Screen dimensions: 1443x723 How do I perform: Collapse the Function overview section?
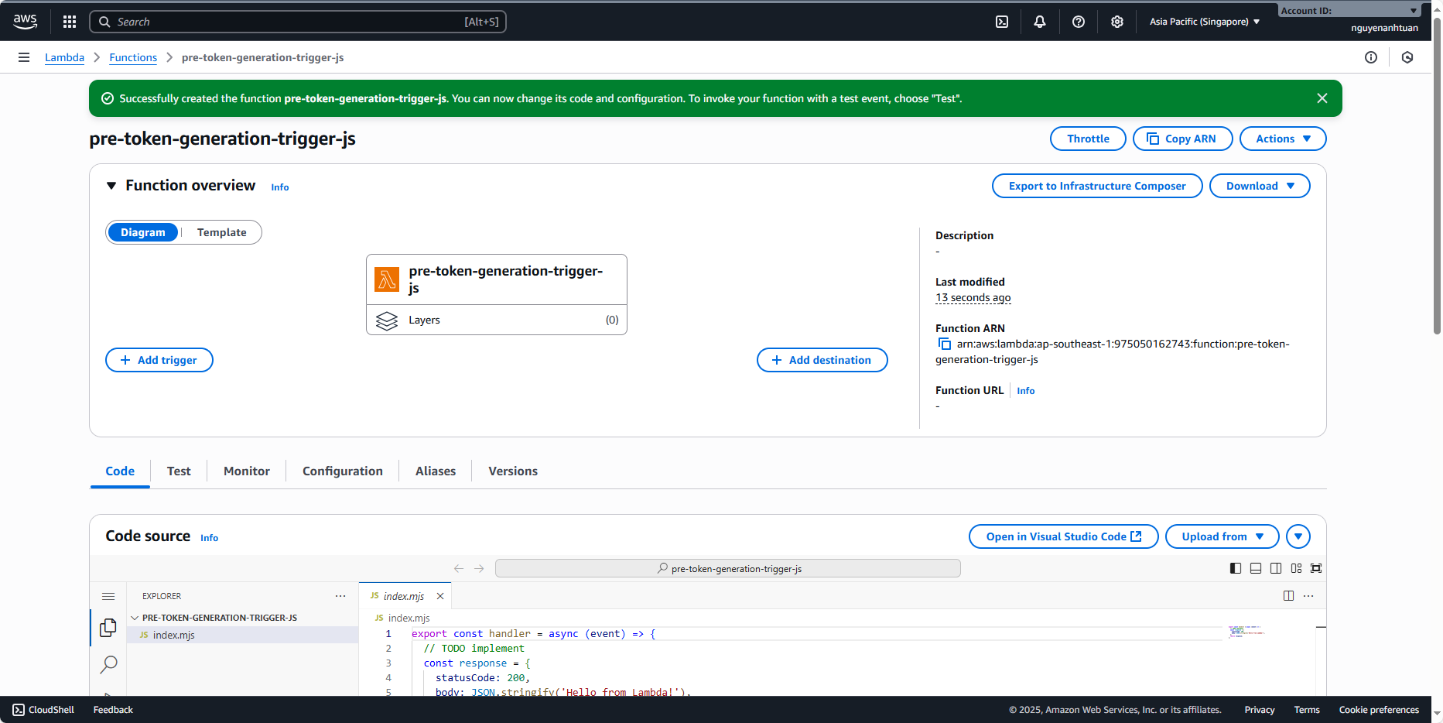click(111, 186)
